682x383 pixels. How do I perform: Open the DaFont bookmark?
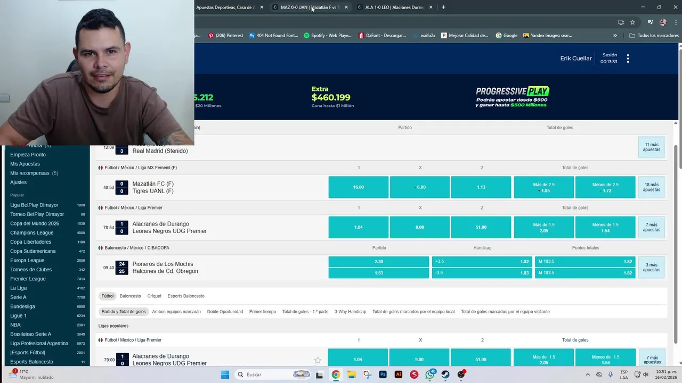click(x=382, y=36)
